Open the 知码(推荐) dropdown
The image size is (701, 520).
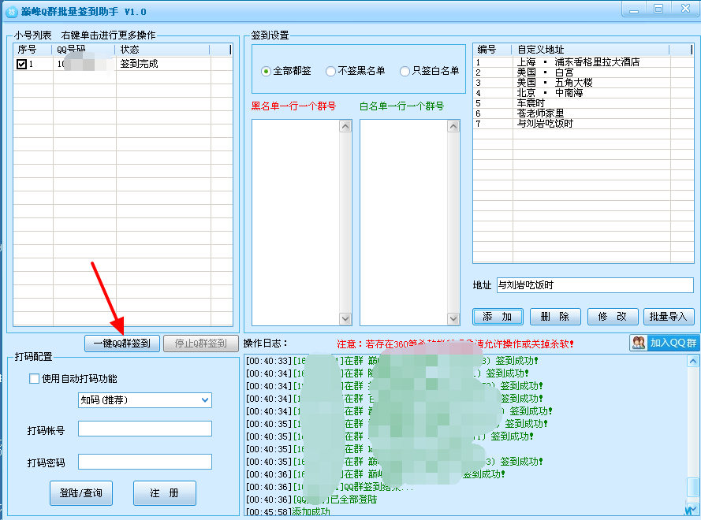[145, 399]
